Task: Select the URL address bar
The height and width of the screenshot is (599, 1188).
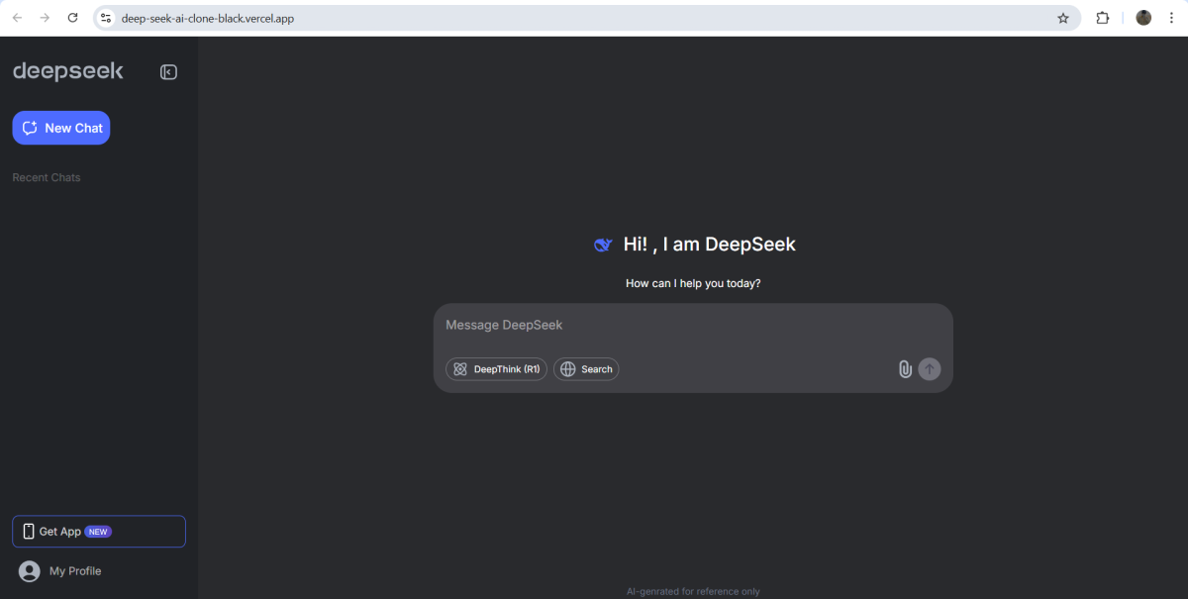Action: (574, 18)
